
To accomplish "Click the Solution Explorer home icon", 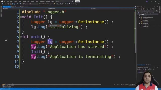I will (142, 9).
